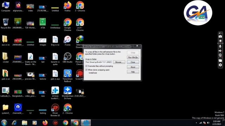Open the '3 - Chrome' desktop shortcut
Screen dimensions: 225x126
tap(80, 7)
